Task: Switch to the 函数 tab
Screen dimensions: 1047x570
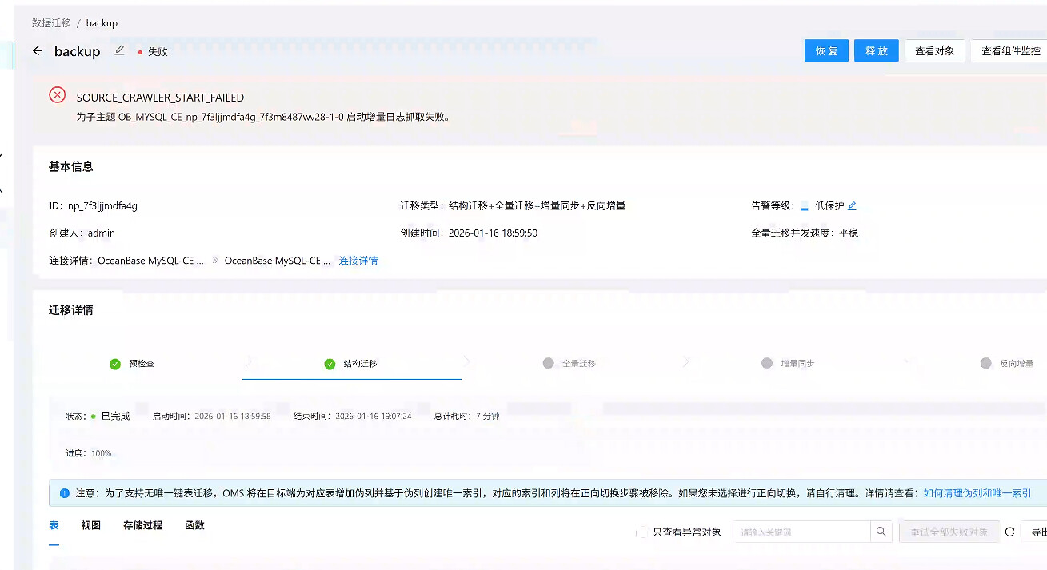Action: click(x=194, y=526)
